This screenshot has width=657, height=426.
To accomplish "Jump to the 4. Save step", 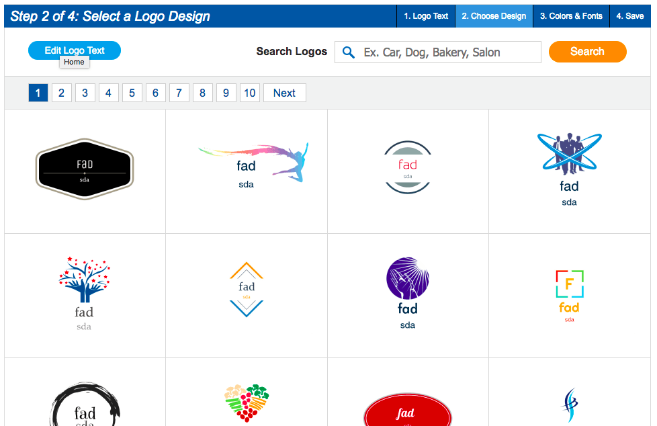I will pos(630,16).
